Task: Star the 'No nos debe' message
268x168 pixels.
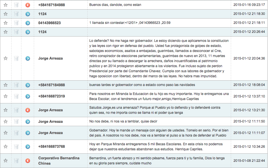Action: click(6, 121)
